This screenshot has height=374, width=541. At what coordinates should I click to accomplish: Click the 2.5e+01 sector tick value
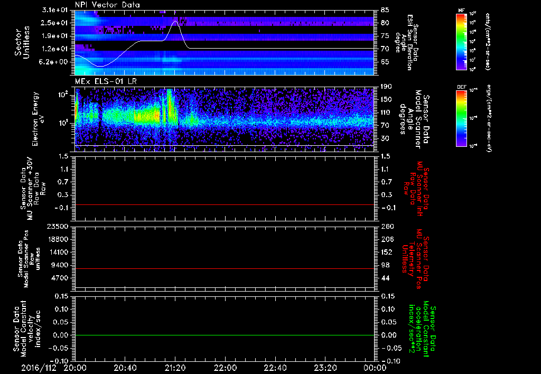click(55, 23)
